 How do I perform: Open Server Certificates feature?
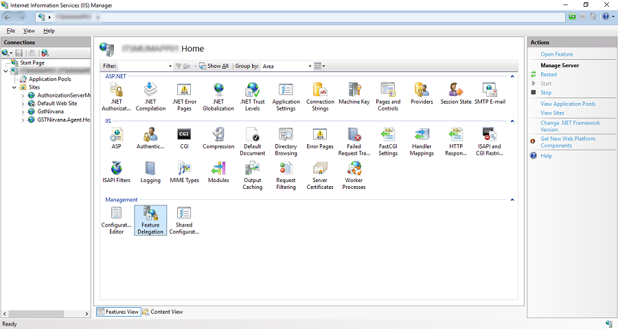click(x=320, y=175)
